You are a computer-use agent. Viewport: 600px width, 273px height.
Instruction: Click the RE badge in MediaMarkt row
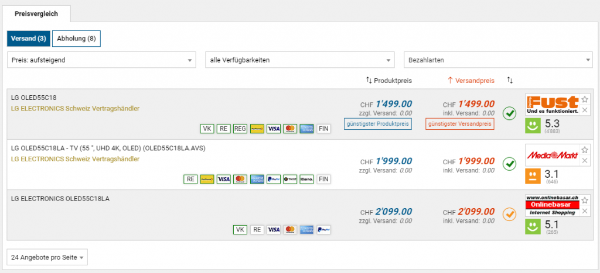190,179
